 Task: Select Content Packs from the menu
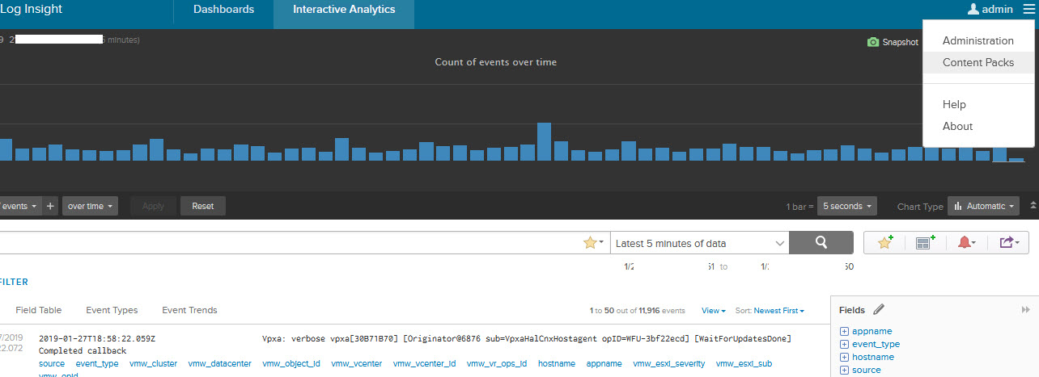click(x=978, y=63)
